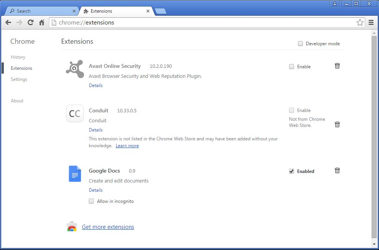Click the vertical scrollbar thumb

pos(374,137)
